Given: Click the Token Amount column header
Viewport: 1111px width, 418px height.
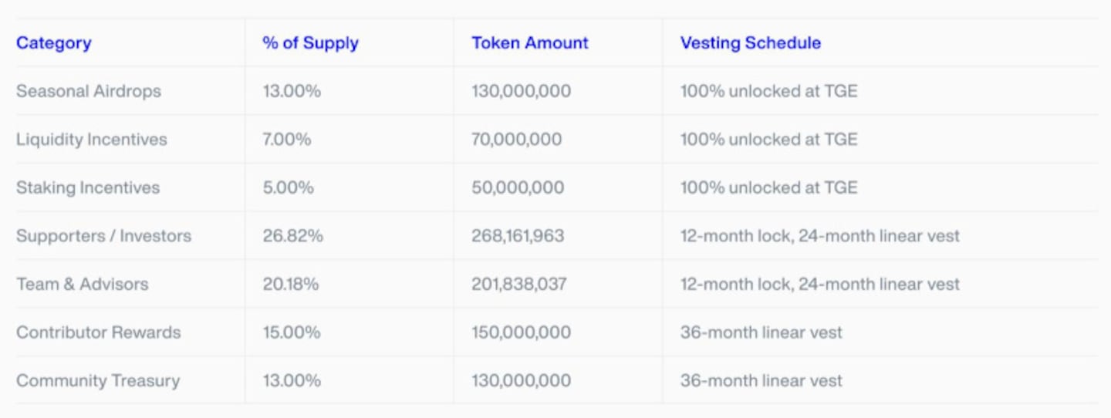Looking at the screenshot, I should point(530,43).
